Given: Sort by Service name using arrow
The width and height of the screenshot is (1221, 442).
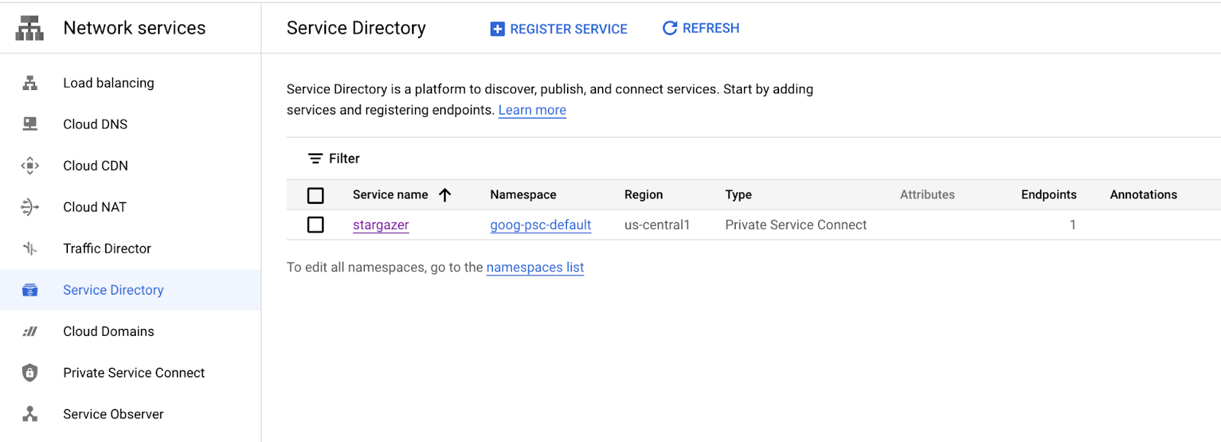Looking at the screenshot, I should tap(445, 195).
